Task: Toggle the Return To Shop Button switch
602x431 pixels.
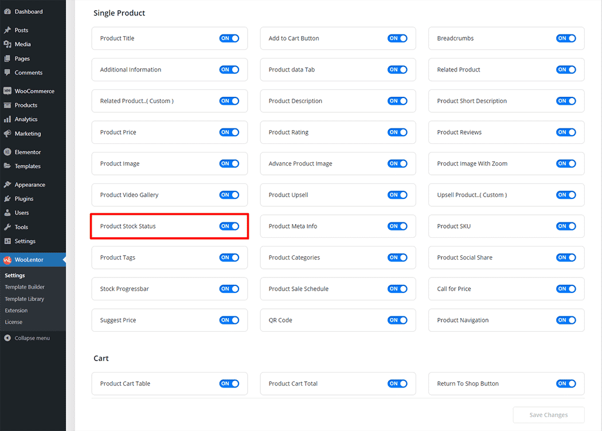Action: 566,383
